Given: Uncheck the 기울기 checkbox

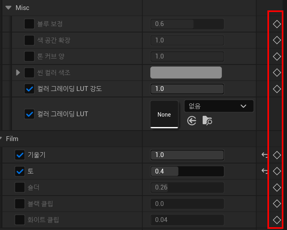Looking at the screenshot, I should pos(20,155).
